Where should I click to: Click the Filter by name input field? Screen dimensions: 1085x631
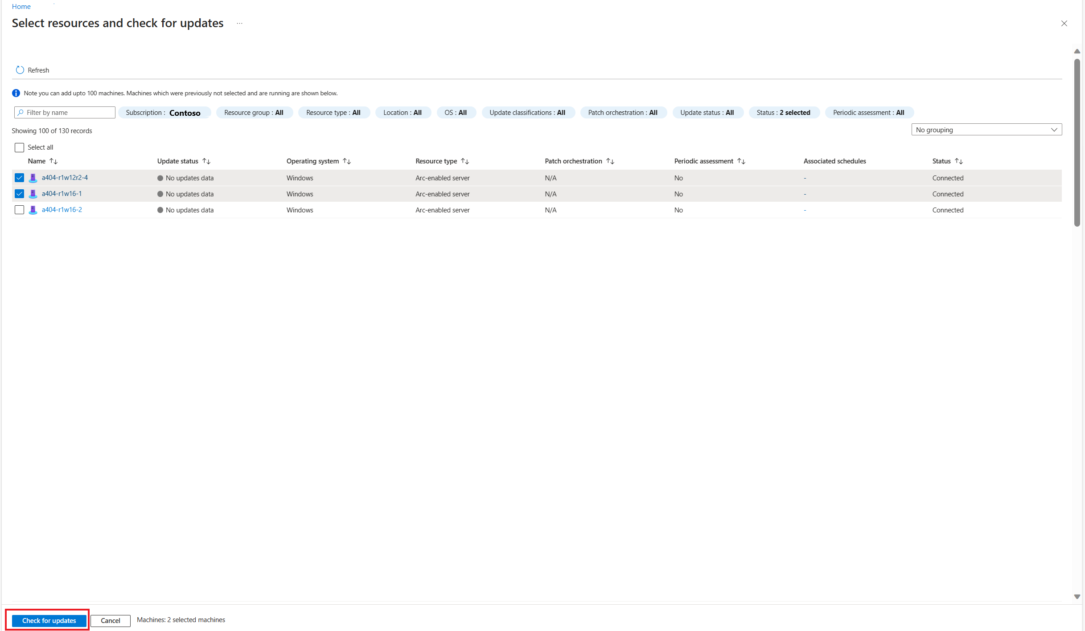pyautogui.click(x=64, y=113)
